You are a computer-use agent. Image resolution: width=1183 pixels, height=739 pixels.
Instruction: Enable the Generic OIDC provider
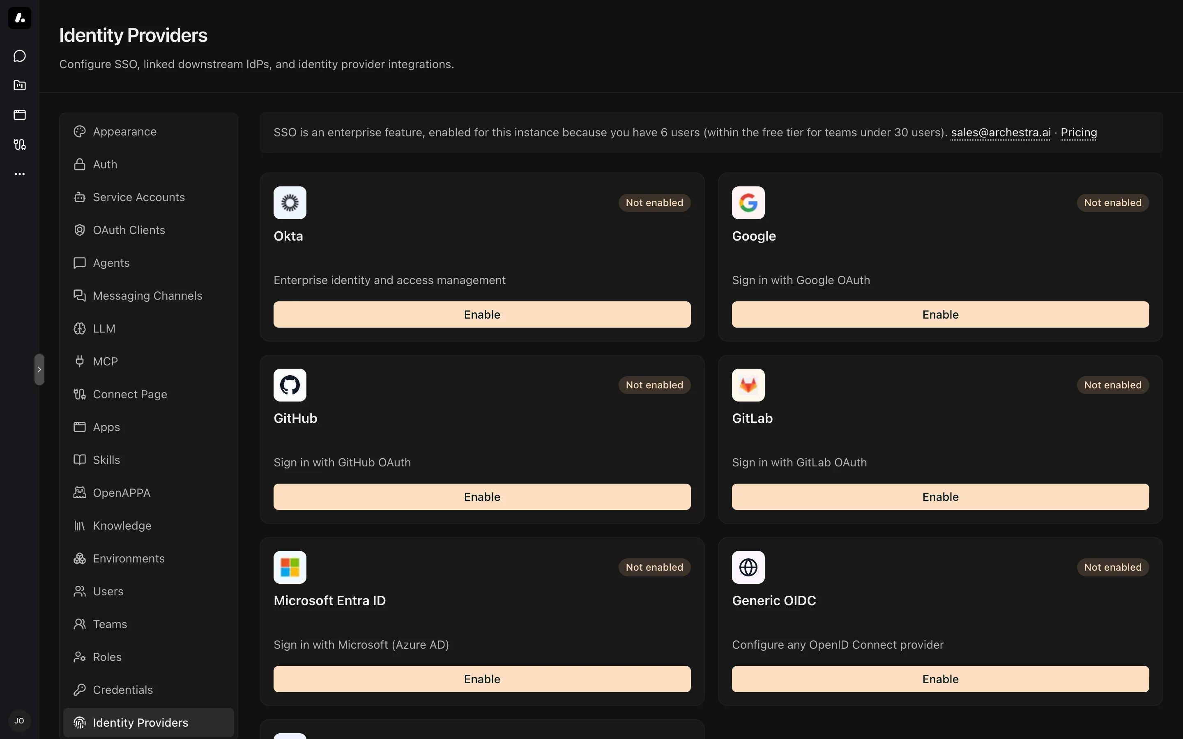point(940,679)
